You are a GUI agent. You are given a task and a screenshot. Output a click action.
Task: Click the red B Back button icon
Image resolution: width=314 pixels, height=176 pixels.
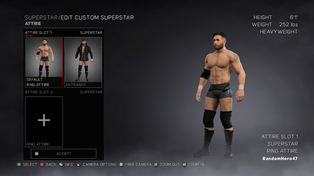42,164
